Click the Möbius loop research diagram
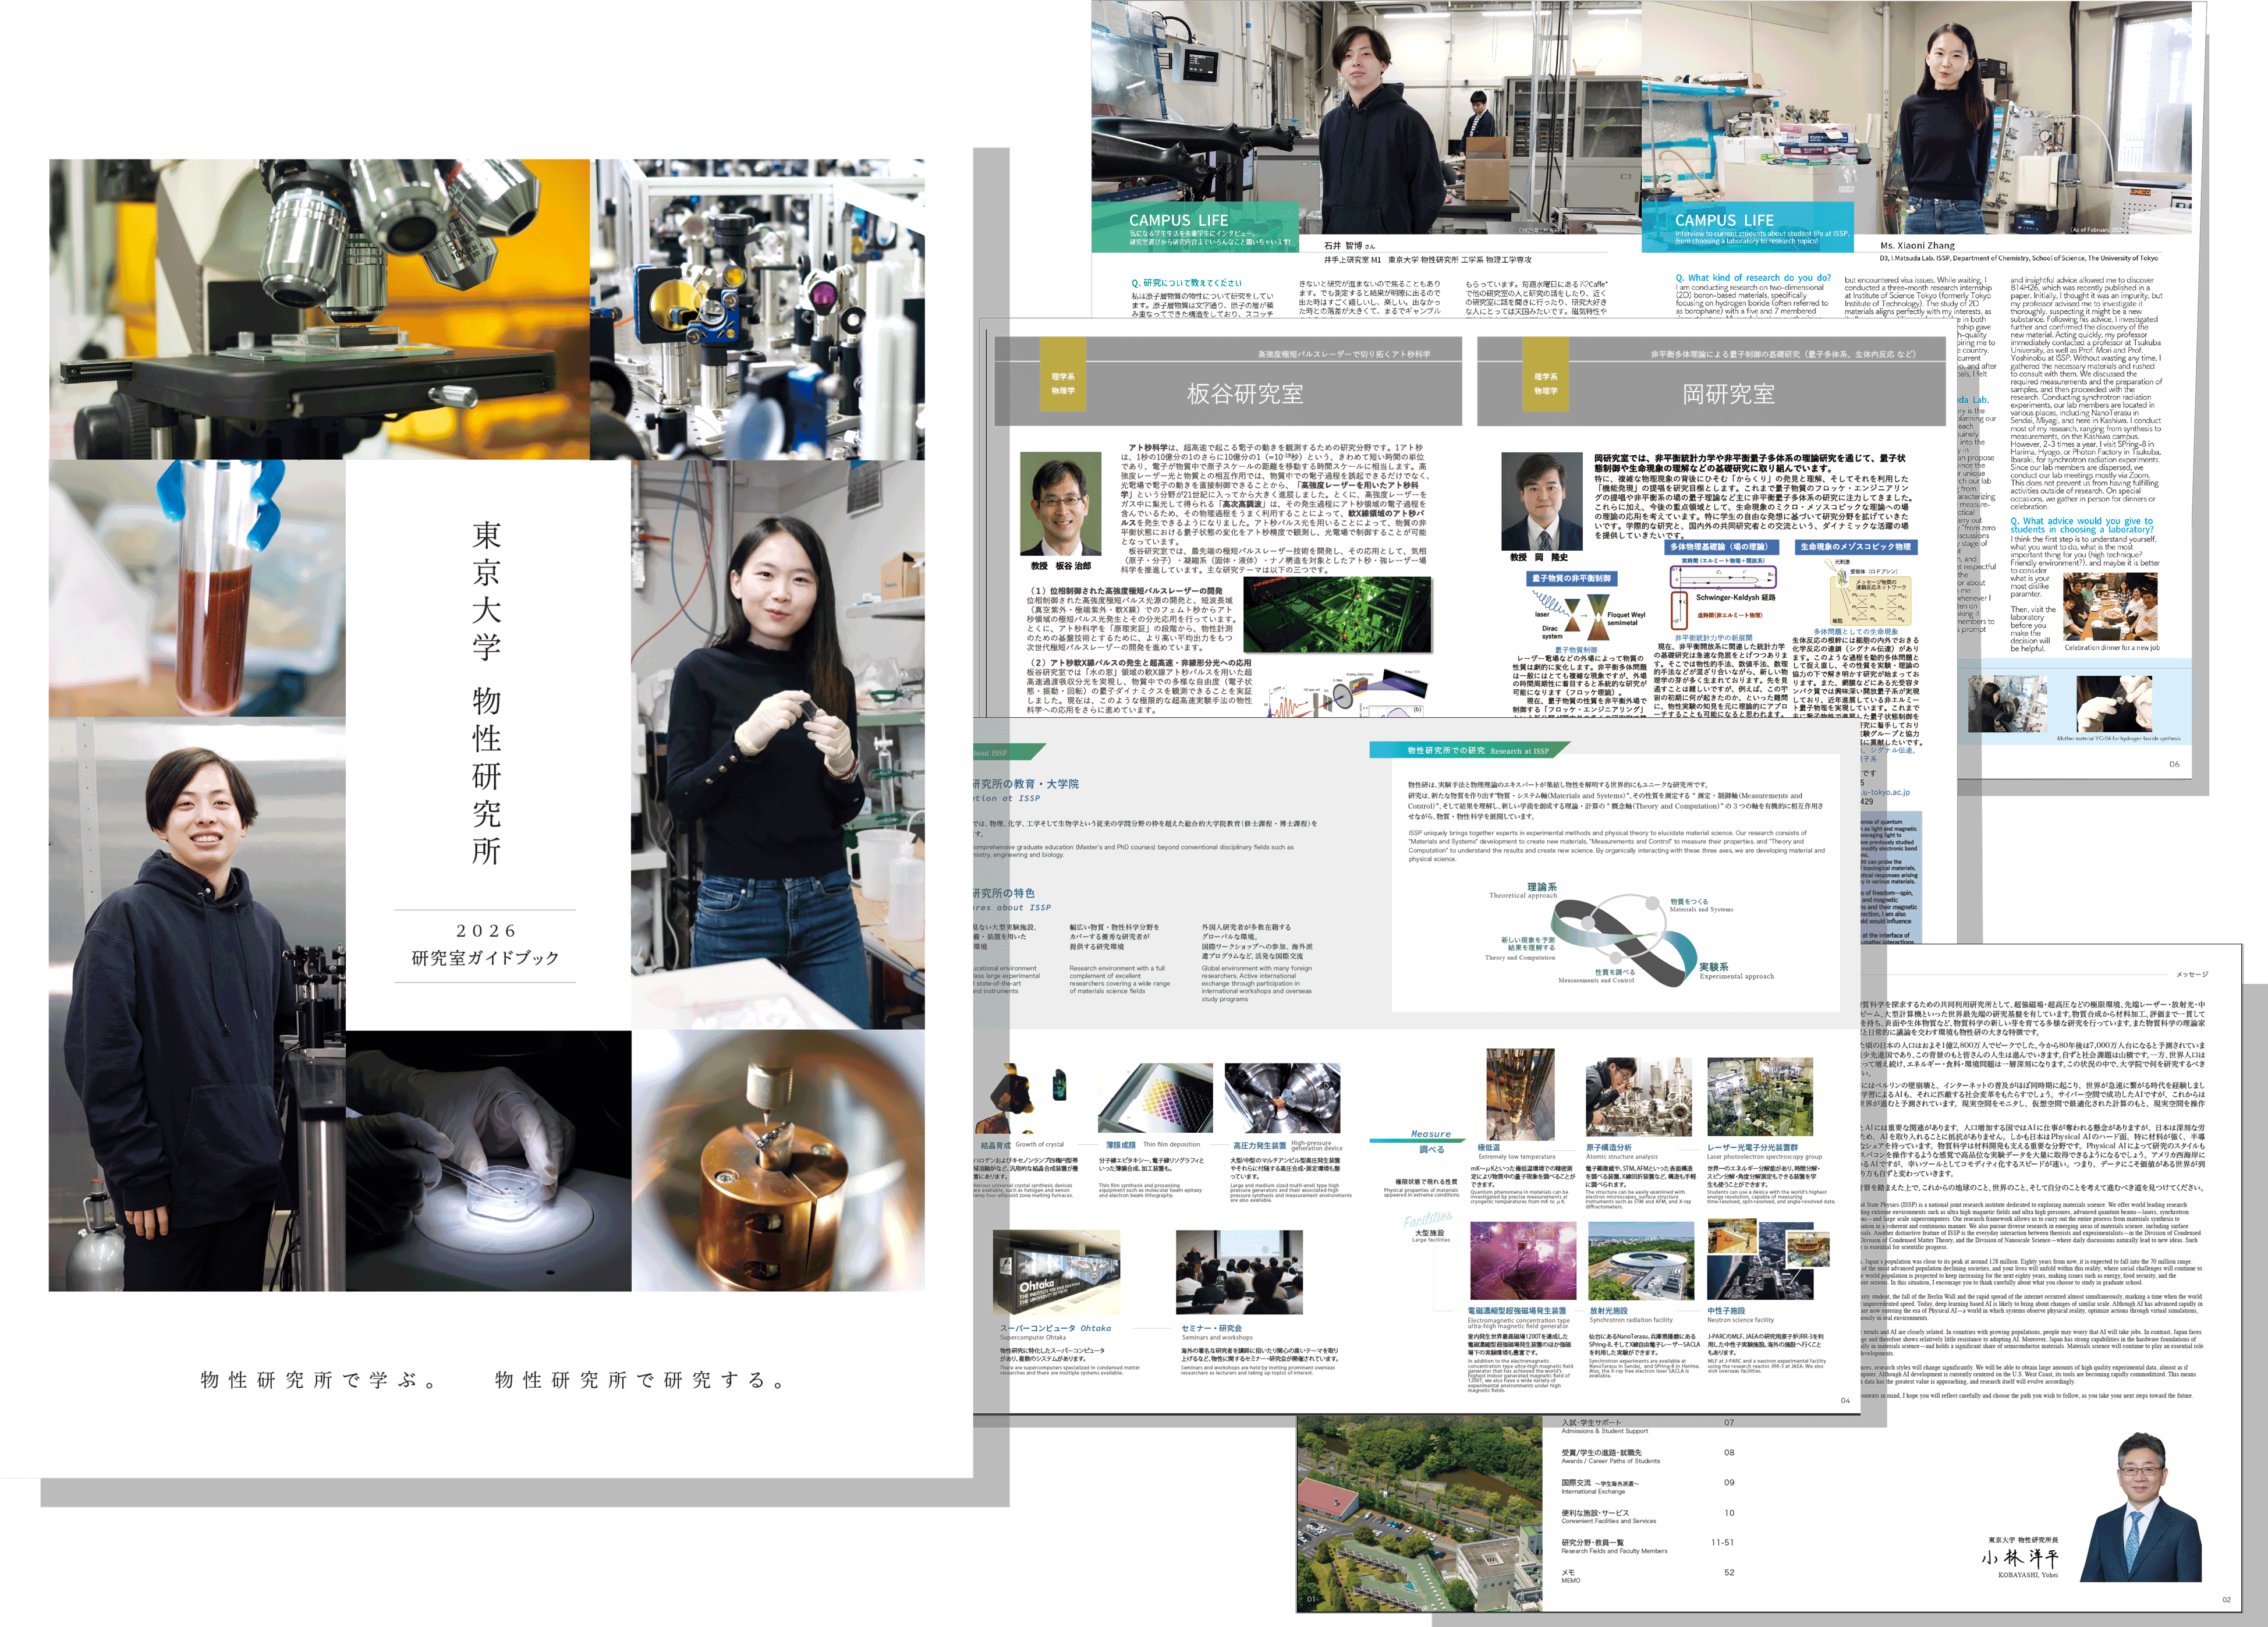Viewport: 2268px width, 1627px height. click(x=1625, y=940)
